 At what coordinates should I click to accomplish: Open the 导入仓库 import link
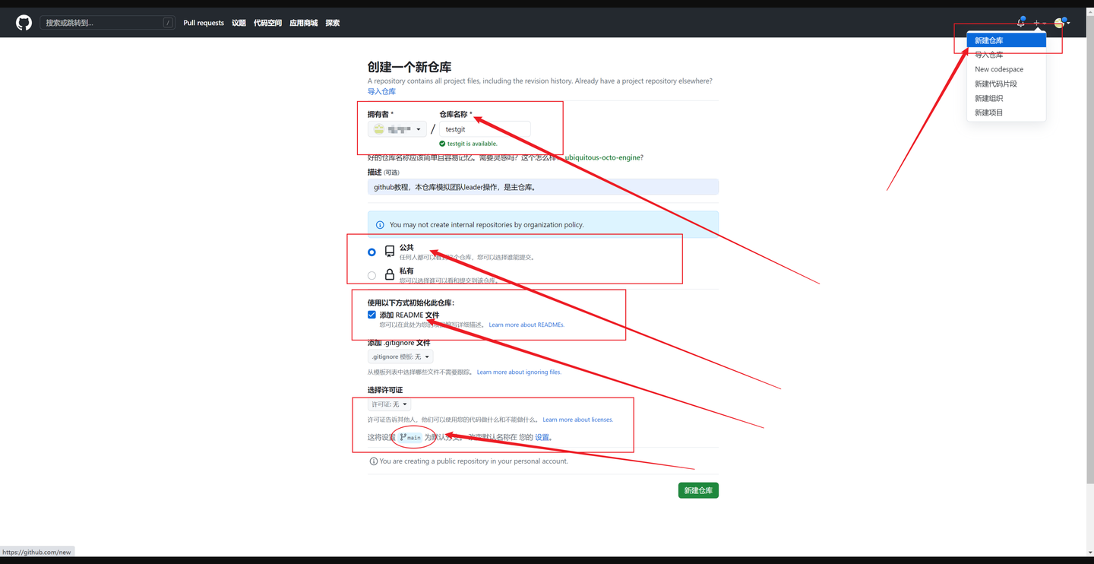point(381,90)
